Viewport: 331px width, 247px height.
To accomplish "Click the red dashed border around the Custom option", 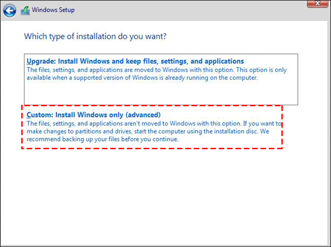I will coord(152,148).
